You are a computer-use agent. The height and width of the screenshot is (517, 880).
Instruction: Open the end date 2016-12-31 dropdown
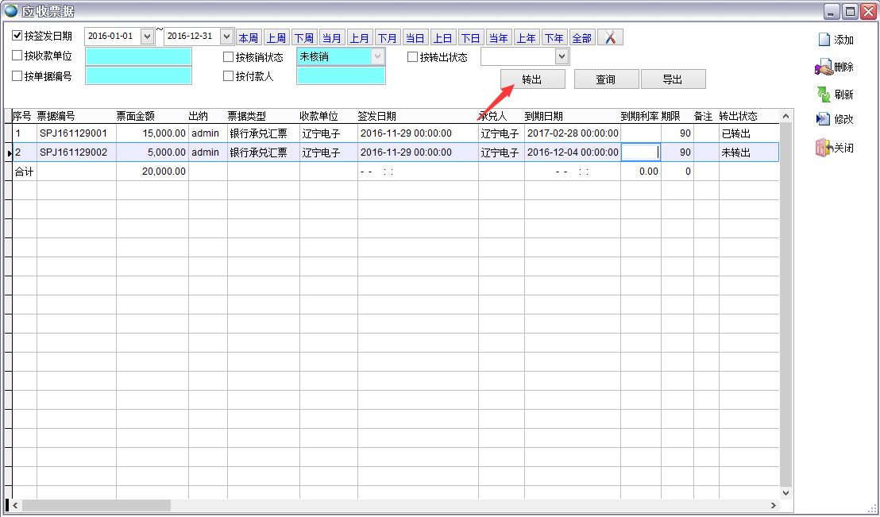point(226,37)
